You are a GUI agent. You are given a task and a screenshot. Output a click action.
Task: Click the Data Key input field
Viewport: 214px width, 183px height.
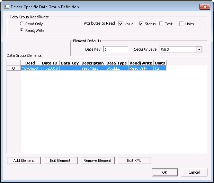tap(115, 49)
